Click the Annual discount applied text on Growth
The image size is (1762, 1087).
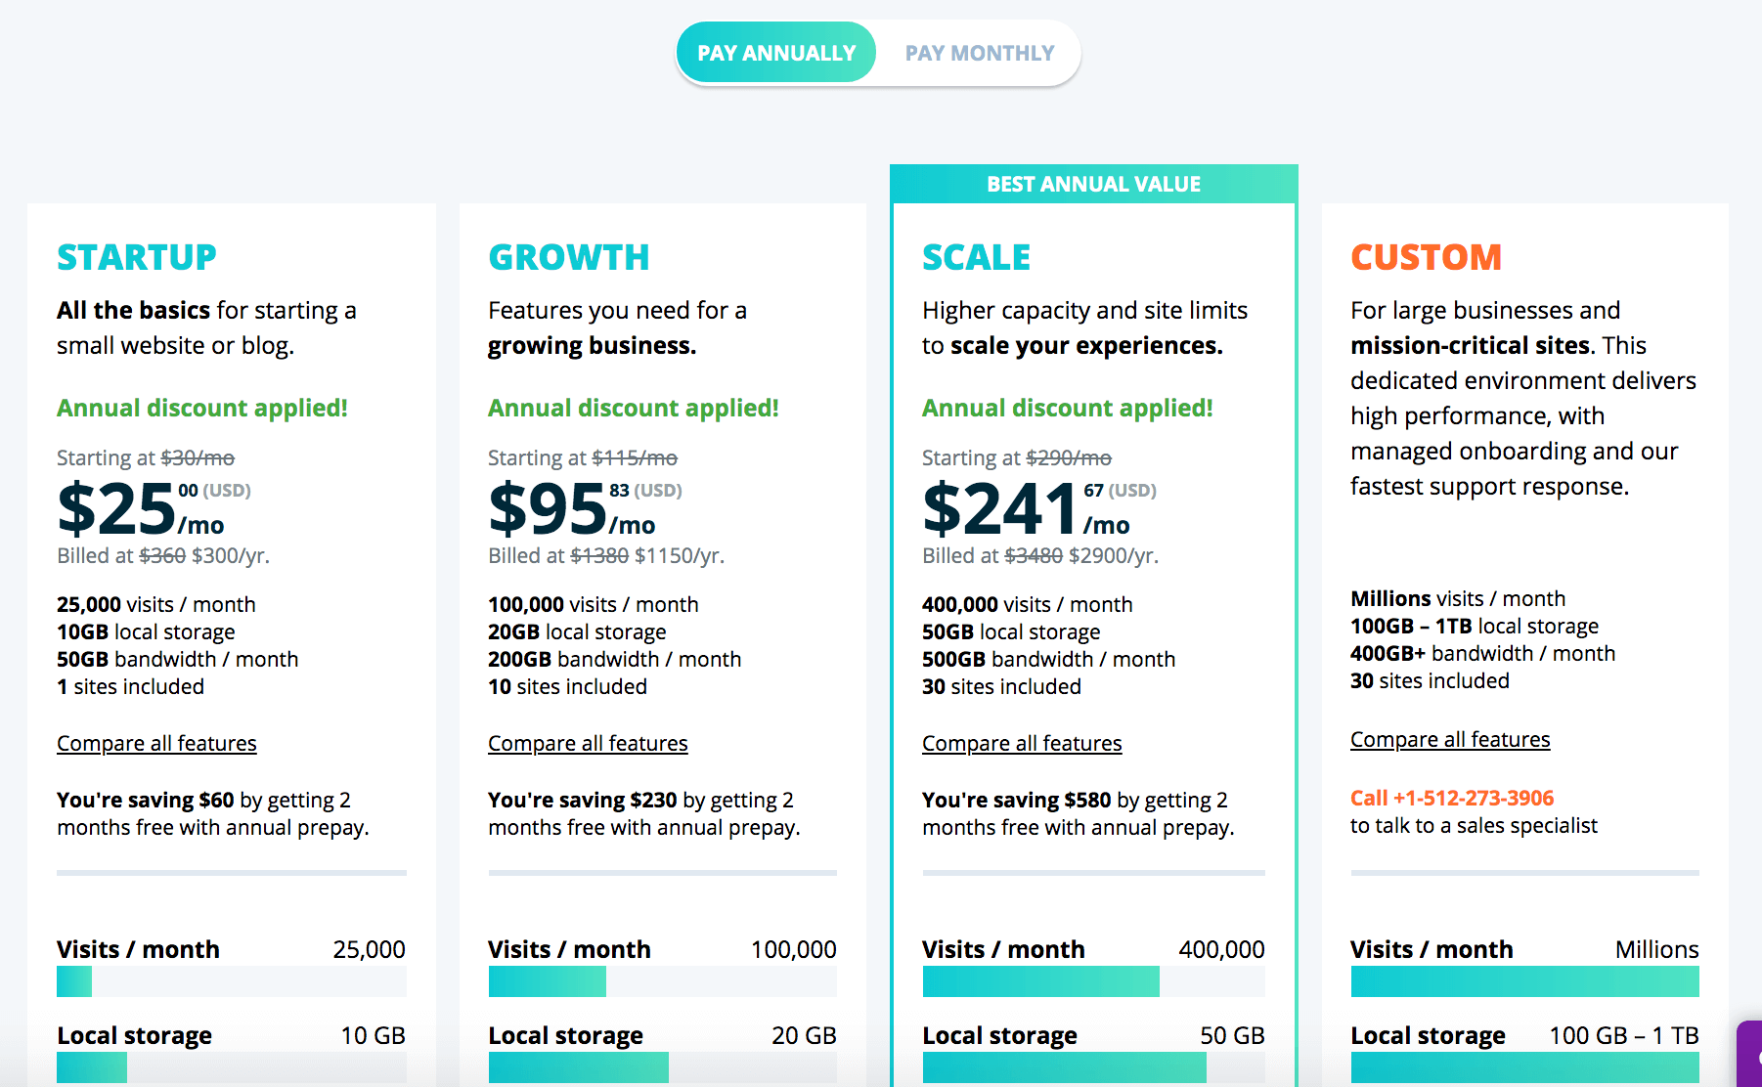(x=633, y=408)
